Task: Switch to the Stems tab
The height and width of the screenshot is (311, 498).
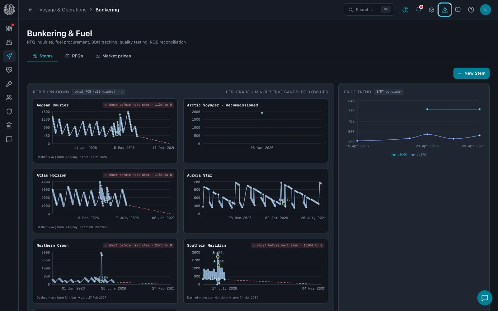Action: [x=43, y=56]
